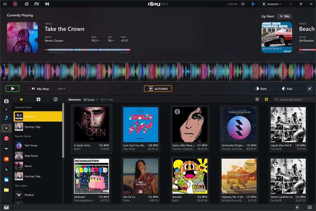316x211 pixels.
Task: Open the Apple Music source icon
Action: coord(7,138)
